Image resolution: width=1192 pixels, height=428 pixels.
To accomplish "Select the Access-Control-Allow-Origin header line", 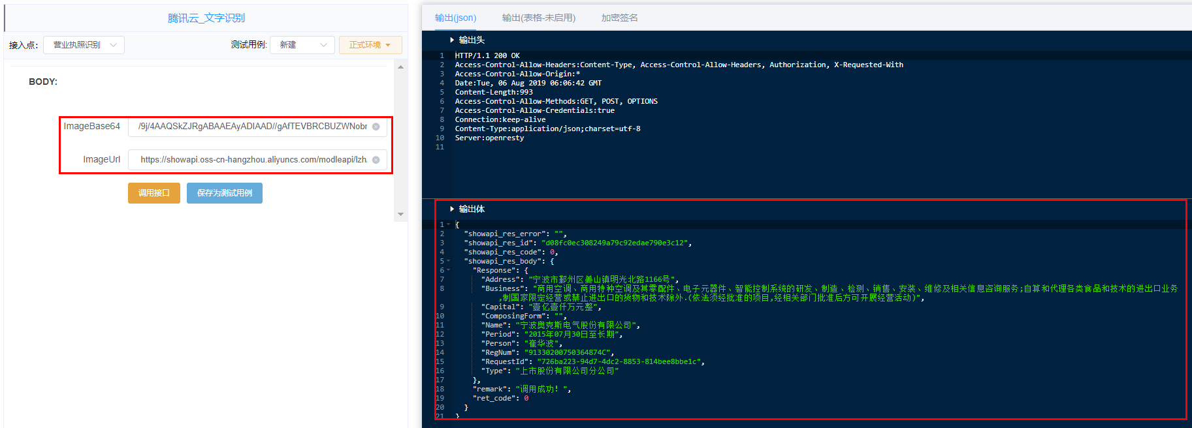I will (x=517, y=74).
